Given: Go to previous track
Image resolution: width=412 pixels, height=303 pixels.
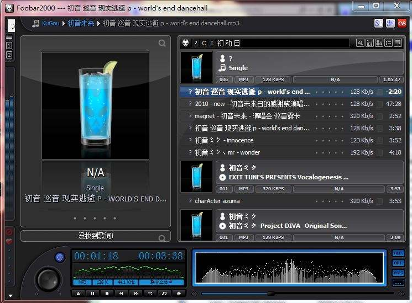Looking at the screenshot, I should coord(121,293).
